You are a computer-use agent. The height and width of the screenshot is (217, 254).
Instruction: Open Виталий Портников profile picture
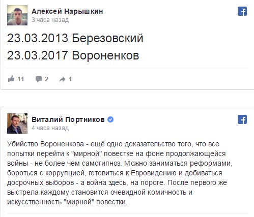click(17, 123)
